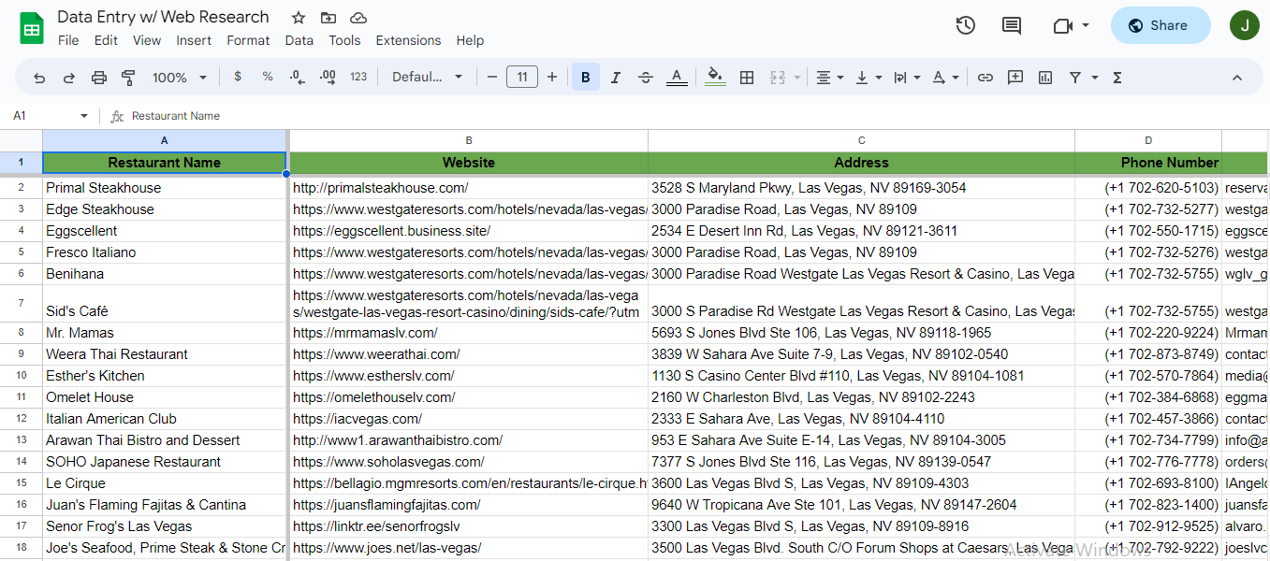This screenshot has height=561, width=1270.
Task: Toggle Bold formatting
Action: 586,77
